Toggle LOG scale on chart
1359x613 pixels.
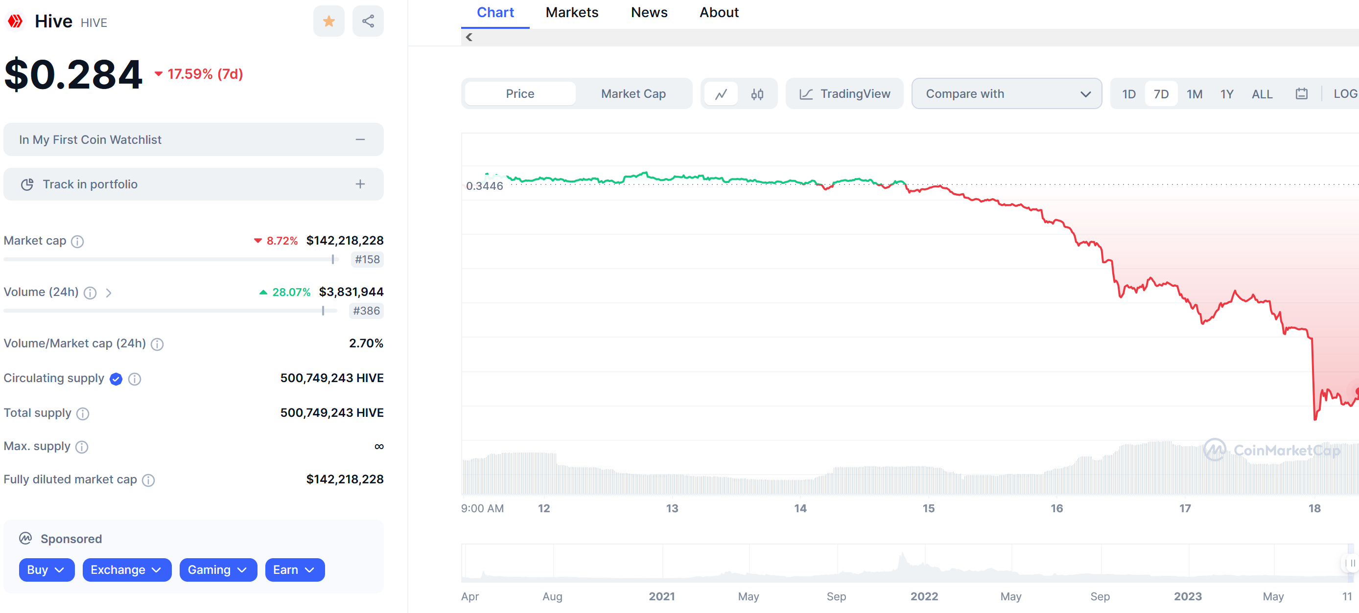click(1345, 94)
